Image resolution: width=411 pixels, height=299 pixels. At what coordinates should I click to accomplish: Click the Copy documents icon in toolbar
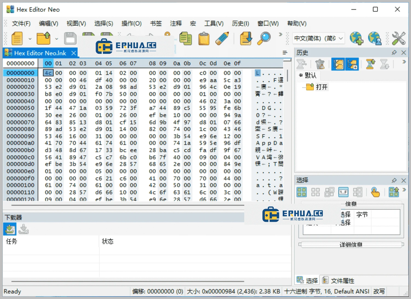pyautogui.click(x=186, y=39)
